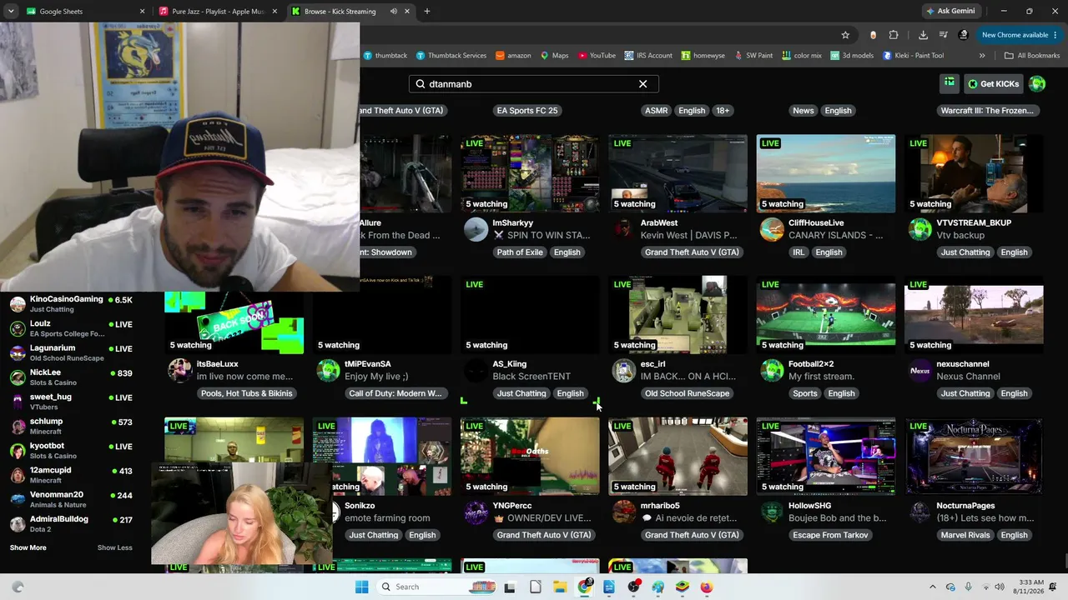1068x600 pixels.
Task: Select the Old School RuneScape tag under esc_irl
Action: point(688,393)
